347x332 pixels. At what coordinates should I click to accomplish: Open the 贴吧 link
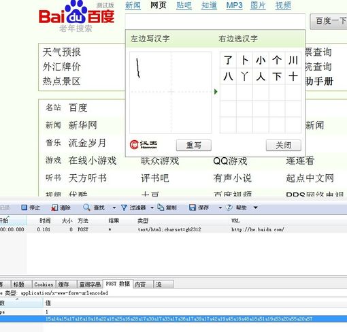184,5
